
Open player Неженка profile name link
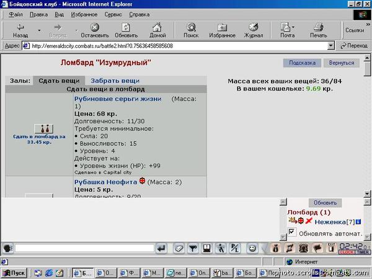pyautogui.click(x=330, y=222)
